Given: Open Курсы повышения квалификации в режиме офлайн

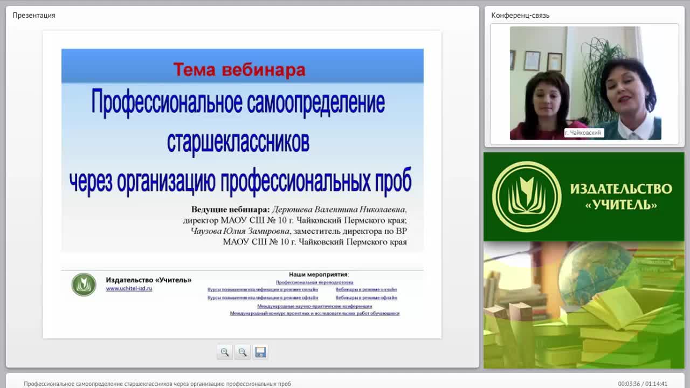Looking at the screenshot, I should coord(263,297).
